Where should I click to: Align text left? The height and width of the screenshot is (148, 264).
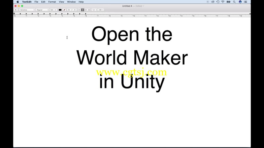pyautogui.click(x=79, y=10)
